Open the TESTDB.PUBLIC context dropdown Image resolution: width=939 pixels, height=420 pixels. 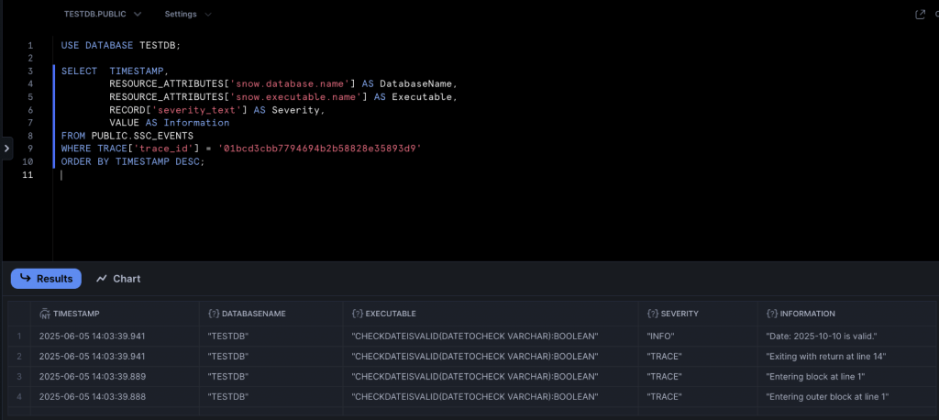[102, 15]
